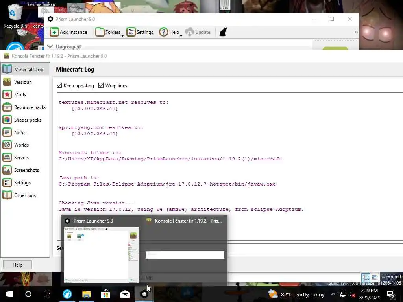The height and width of the screenshot is (302, 403).
Task: Click the 'Java is version 17.0.12' line
Action: coord(181,209)
